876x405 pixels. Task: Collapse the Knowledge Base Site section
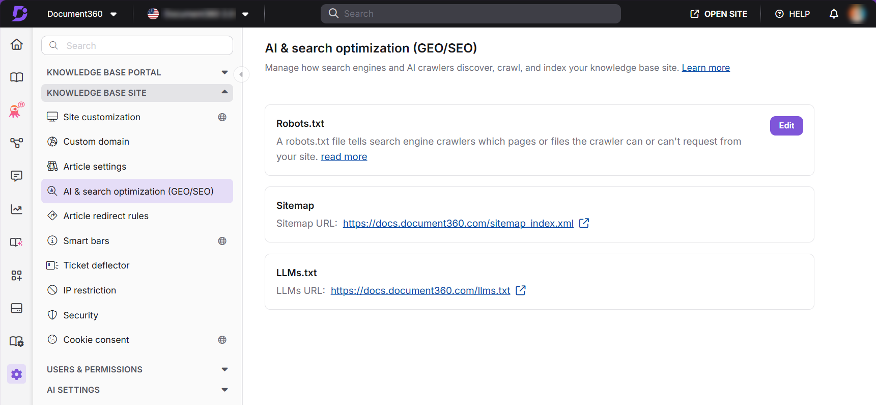[137, 93]
